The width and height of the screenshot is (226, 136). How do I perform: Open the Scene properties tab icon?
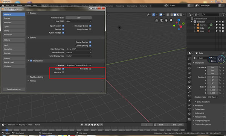coord(189,77)
